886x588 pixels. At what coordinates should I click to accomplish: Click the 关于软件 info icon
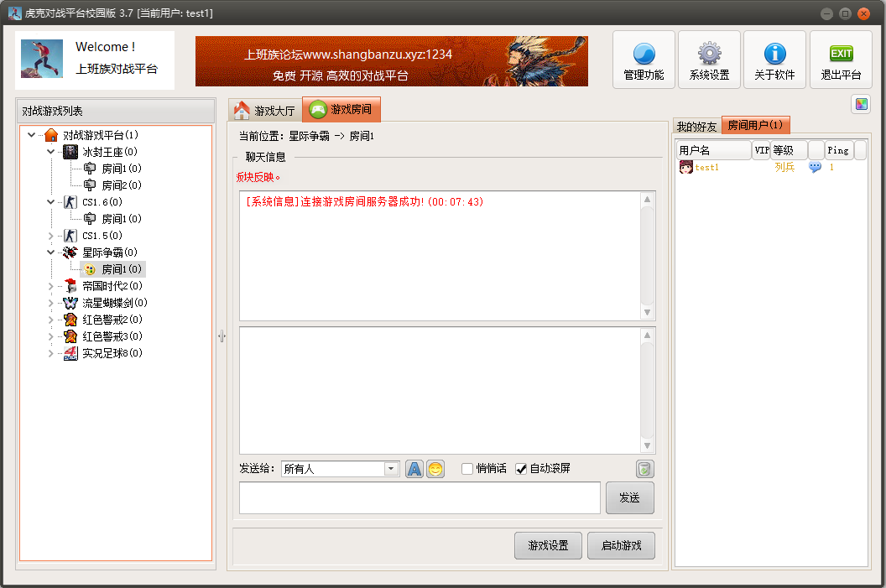[774, 59]
